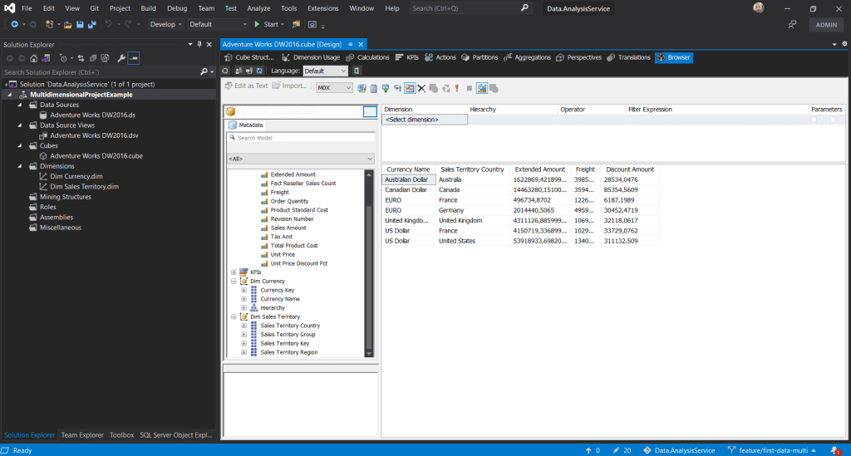Image resolution: width=851 pixels, height=456 pixels.
Task: Expand the Currency Name attribute node
Action: click(x=243, y=299)
